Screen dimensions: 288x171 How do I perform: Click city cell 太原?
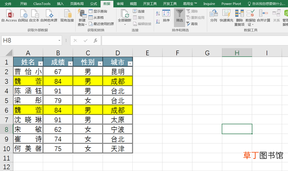point(118,120)
